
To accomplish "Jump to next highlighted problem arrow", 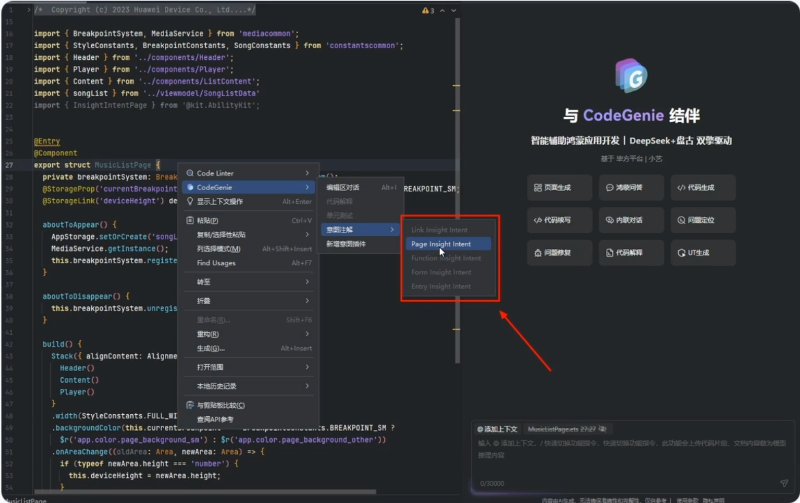I will click(x=454, y=10).
